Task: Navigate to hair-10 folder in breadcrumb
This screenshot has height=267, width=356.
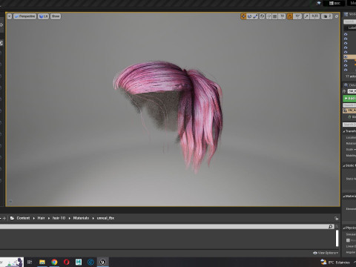Action: pos(59,218)
